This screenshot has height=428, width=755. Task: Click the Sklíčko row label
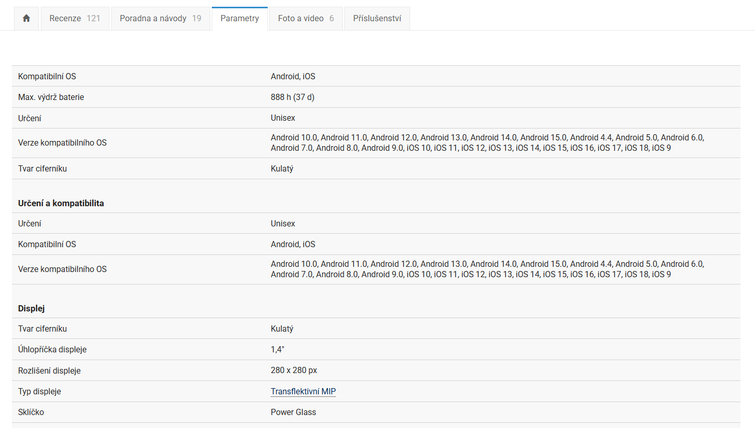click(x=31, y=412)
